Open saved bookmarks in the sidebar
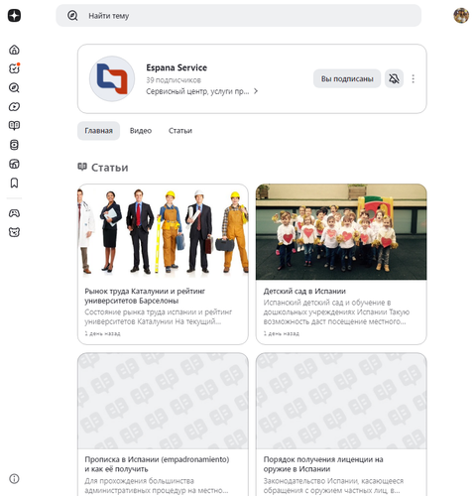This screenshot has height=496, width=475. 14,183
